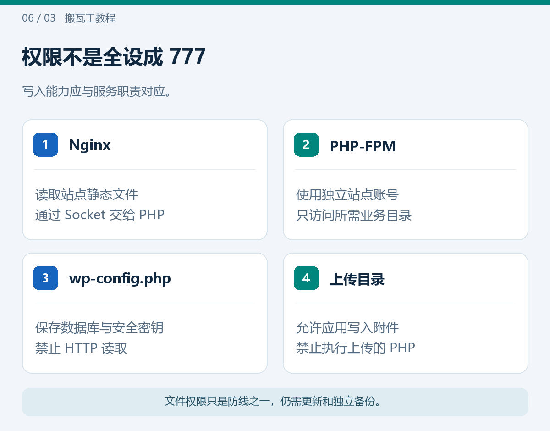Image resolution: width=550 pixels, height=431 pixels.
Task: Select the PHP-FPM card heading
Action: tap(363, 146)
